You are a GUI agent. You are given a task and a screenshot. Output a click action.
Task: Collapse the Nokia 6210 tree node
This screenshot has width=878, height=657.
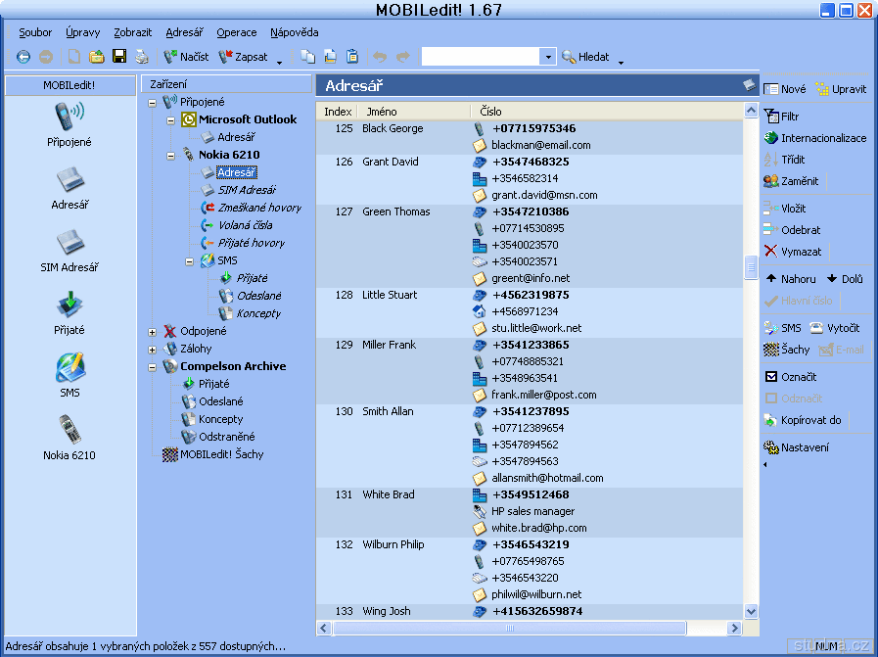pyautogui.click(x=170, y=155)
